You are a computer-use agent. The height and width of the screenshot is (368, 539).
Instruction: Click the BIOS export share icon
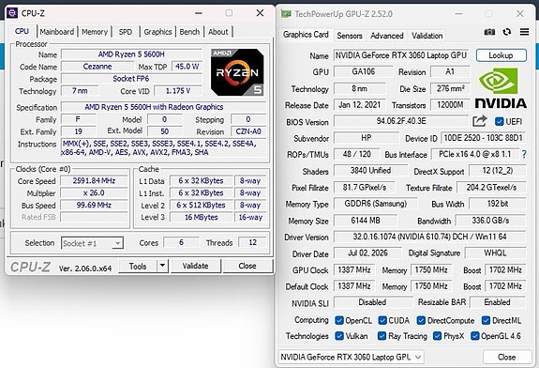(480, 121)
